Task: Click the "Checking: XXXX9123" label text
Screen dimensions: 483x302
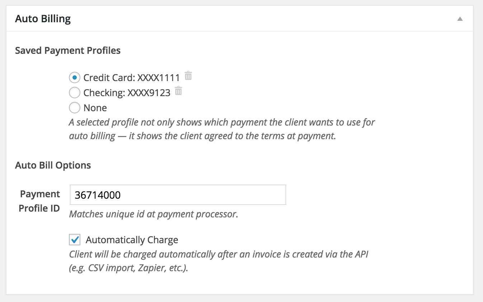Action: click(x=127, y=93)
